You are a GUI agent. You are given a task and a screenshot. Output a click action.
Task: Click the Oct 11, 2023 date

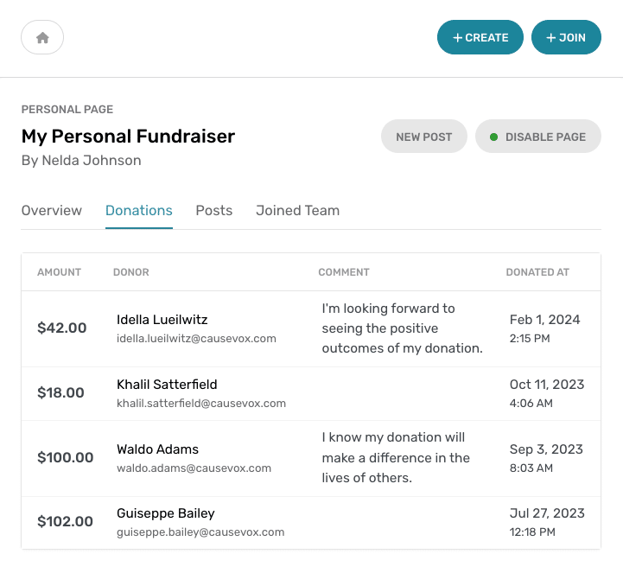[547, 385]
